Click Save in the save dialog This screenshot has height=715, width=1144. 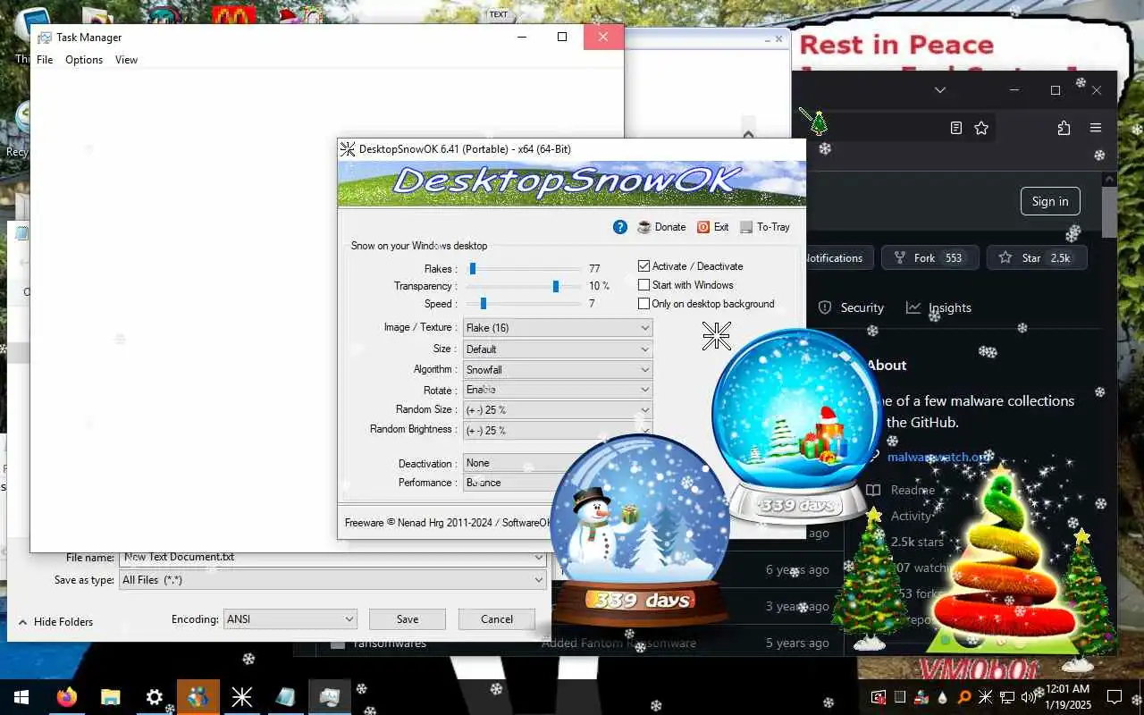[x=408, y=619]
